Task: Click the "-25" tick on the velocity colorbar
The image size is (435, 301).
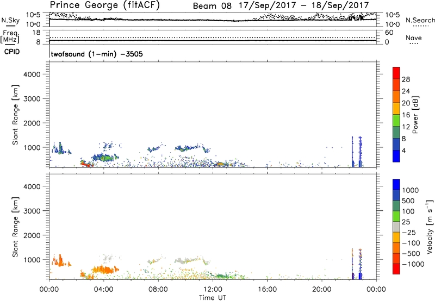Action: tap(409, 233)
